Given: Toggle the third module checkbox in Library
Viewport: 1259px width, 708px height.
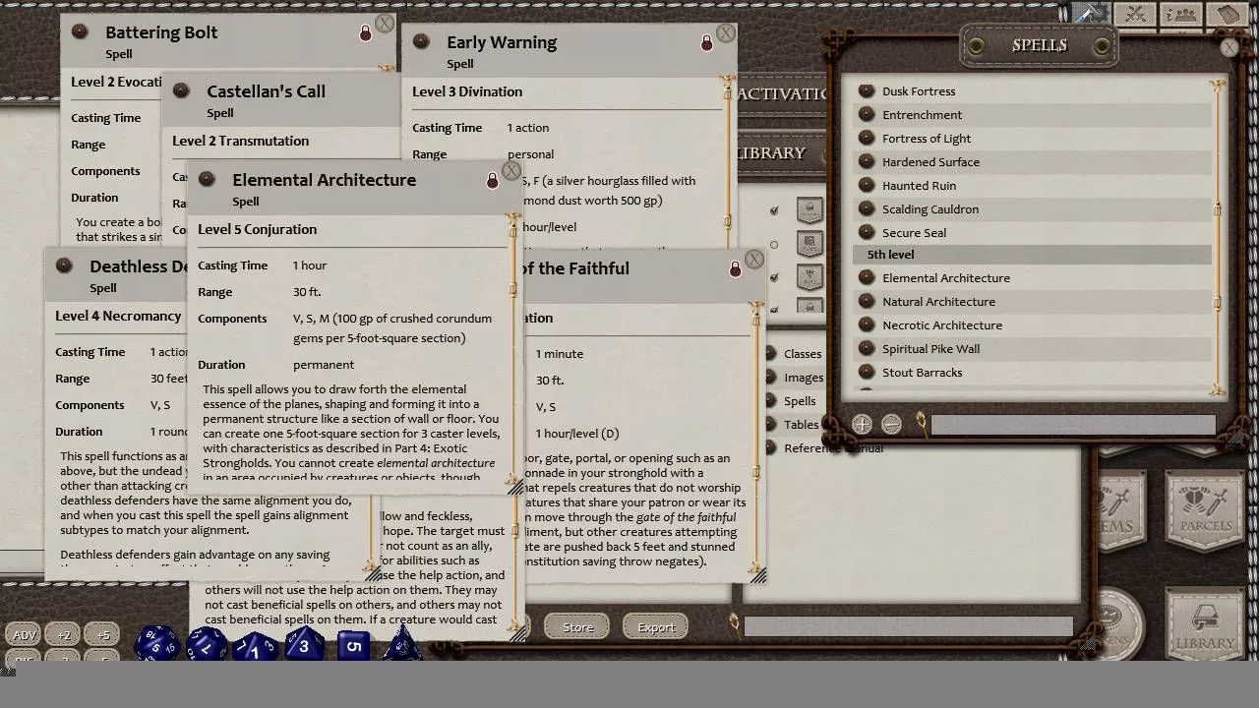Looking at the screenshot, I should pos(774,277).
